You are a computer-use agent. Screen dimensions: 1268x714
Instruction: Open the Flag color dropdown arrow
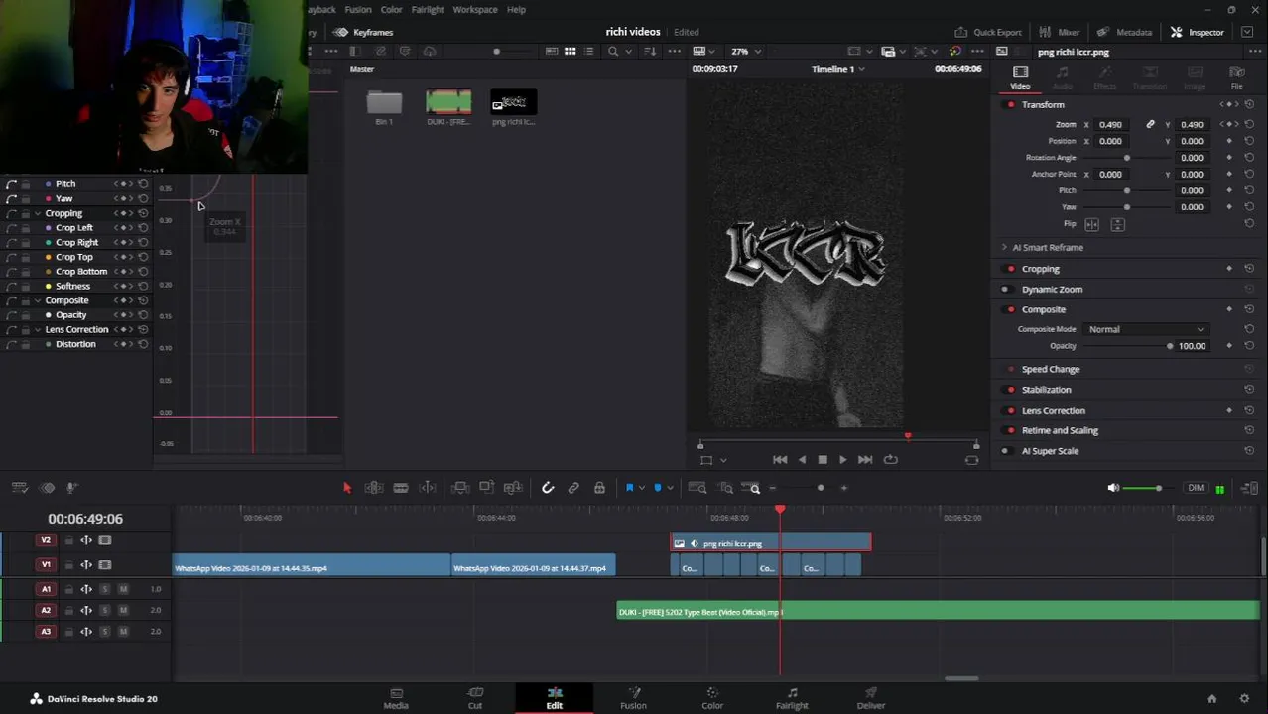coord(642,488)
